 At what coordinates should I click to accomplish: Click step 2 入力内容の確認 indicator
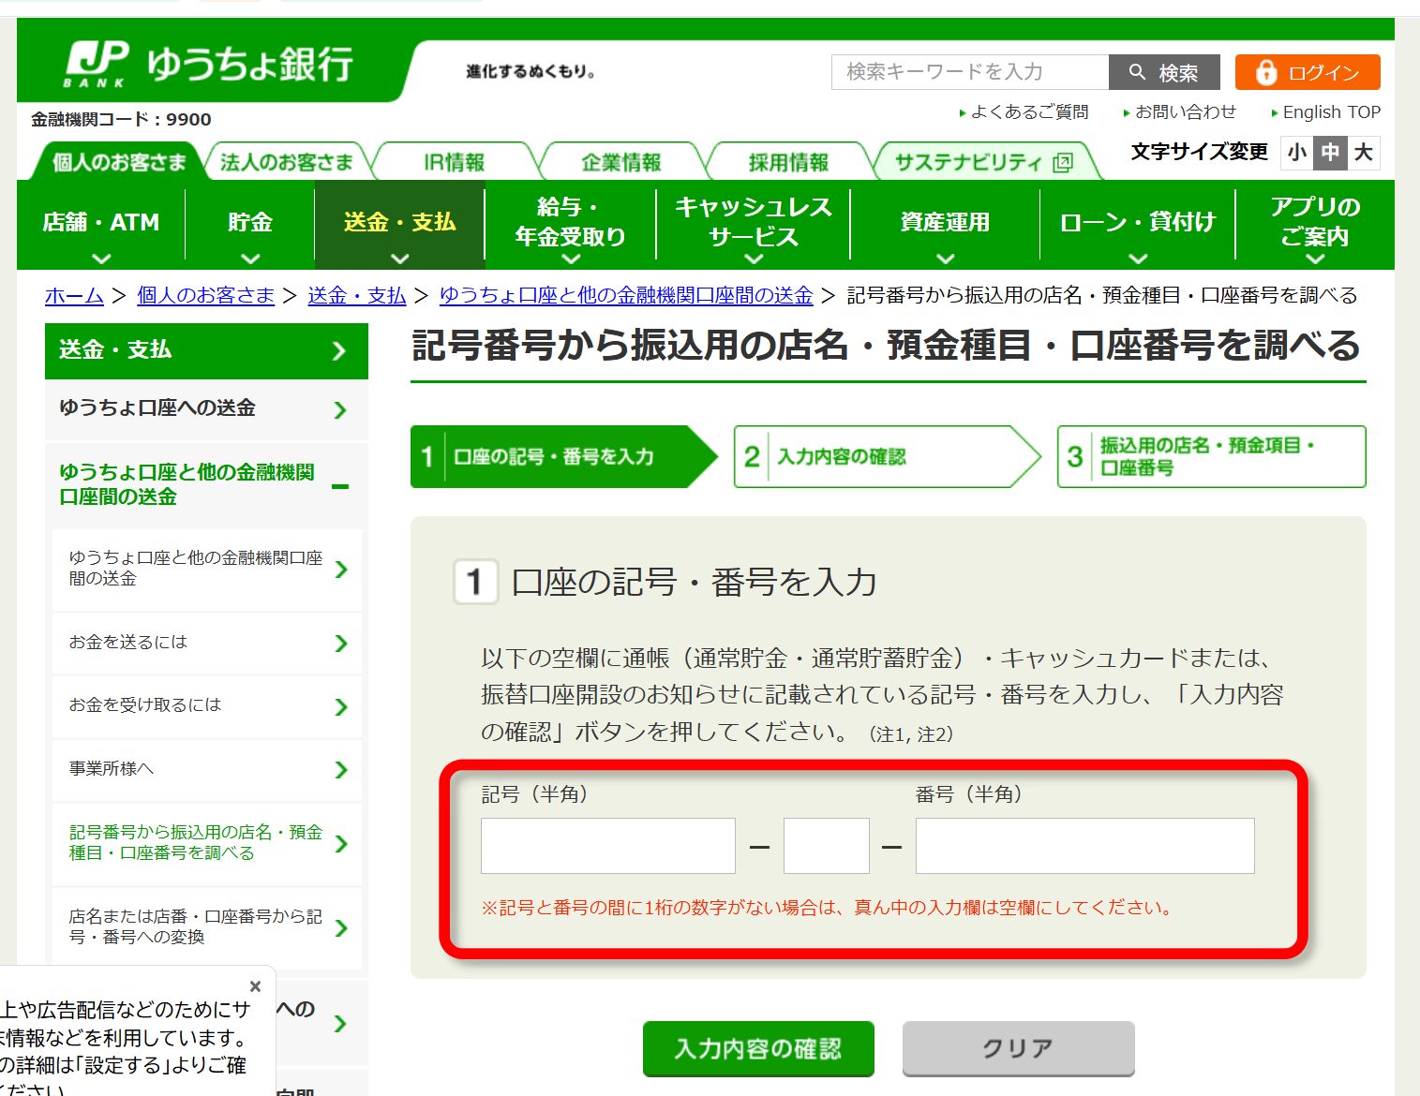pos(887,457)
